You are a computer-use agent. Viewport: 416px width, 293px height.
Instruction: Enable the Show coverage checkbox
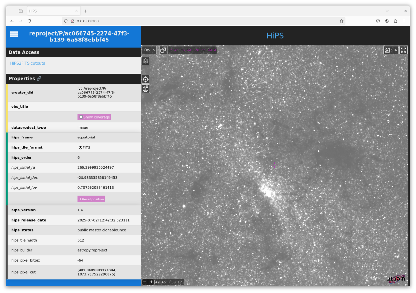coord(81,117)
